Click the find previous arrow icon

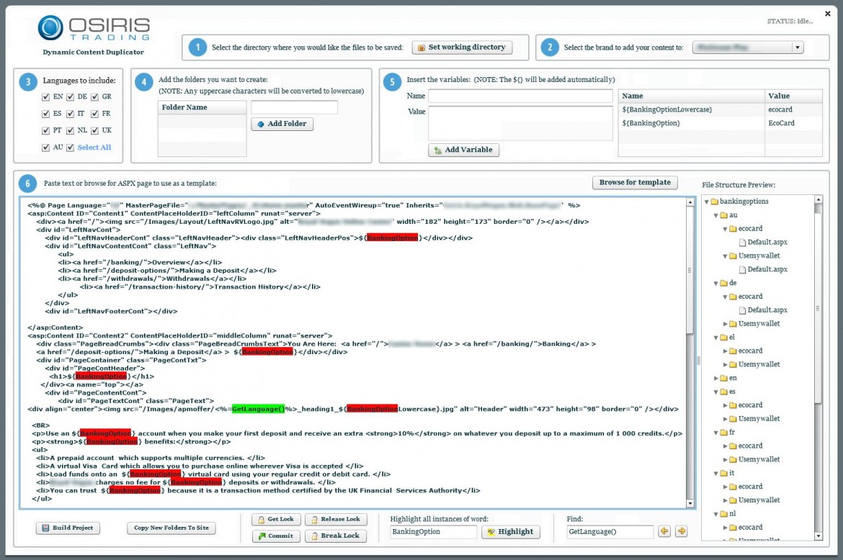(664, 532)
